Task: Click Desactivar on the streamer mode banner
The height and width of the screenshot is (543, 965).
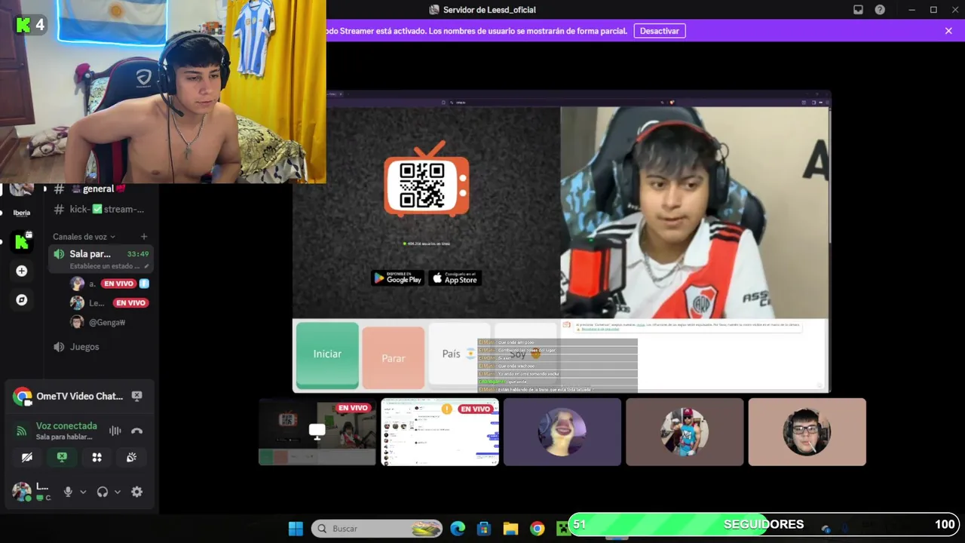Action: (x=660, y=31)
